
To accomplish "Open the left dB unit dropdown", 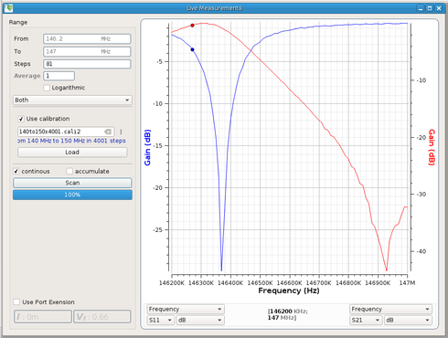I will [200, 320].
